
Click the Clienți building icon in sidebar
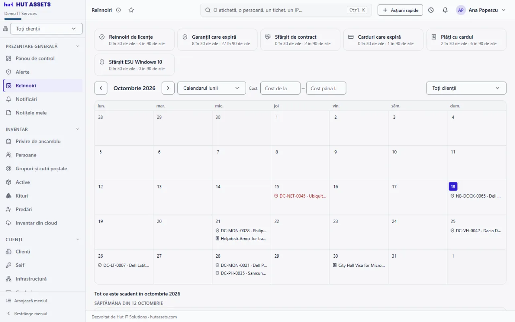(x=8, y=252)
